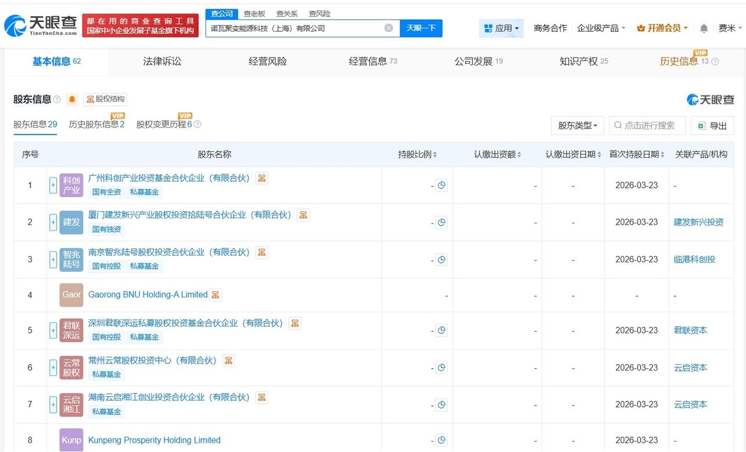
Task: Click the help icon beside 股权变更历程
Action: pos(198,124)
